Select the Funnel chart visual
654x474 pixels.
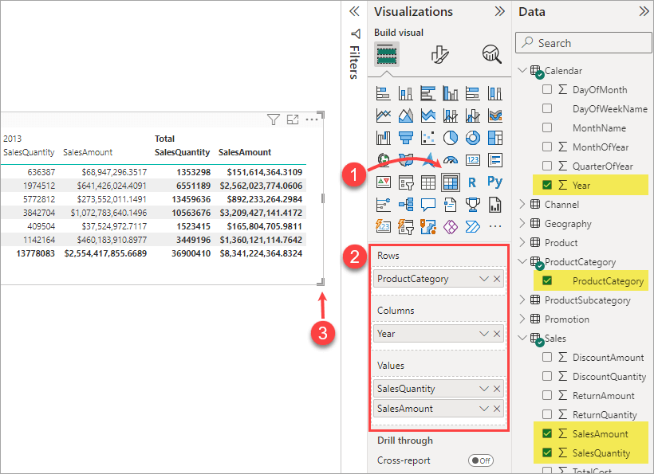point(406,138)
